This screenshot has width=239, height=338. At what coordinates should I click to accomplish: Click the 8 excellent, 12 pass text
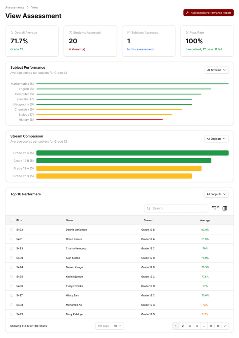tap(204, 49)
